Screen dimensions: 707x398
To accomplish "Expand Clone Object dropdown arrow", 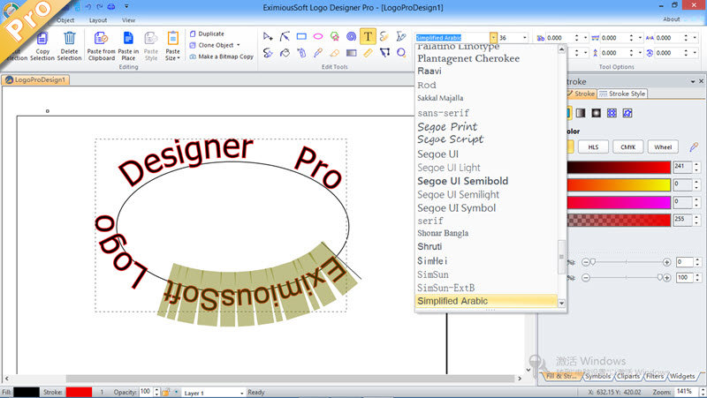I will pyautogui.click(x=238, y=45).
